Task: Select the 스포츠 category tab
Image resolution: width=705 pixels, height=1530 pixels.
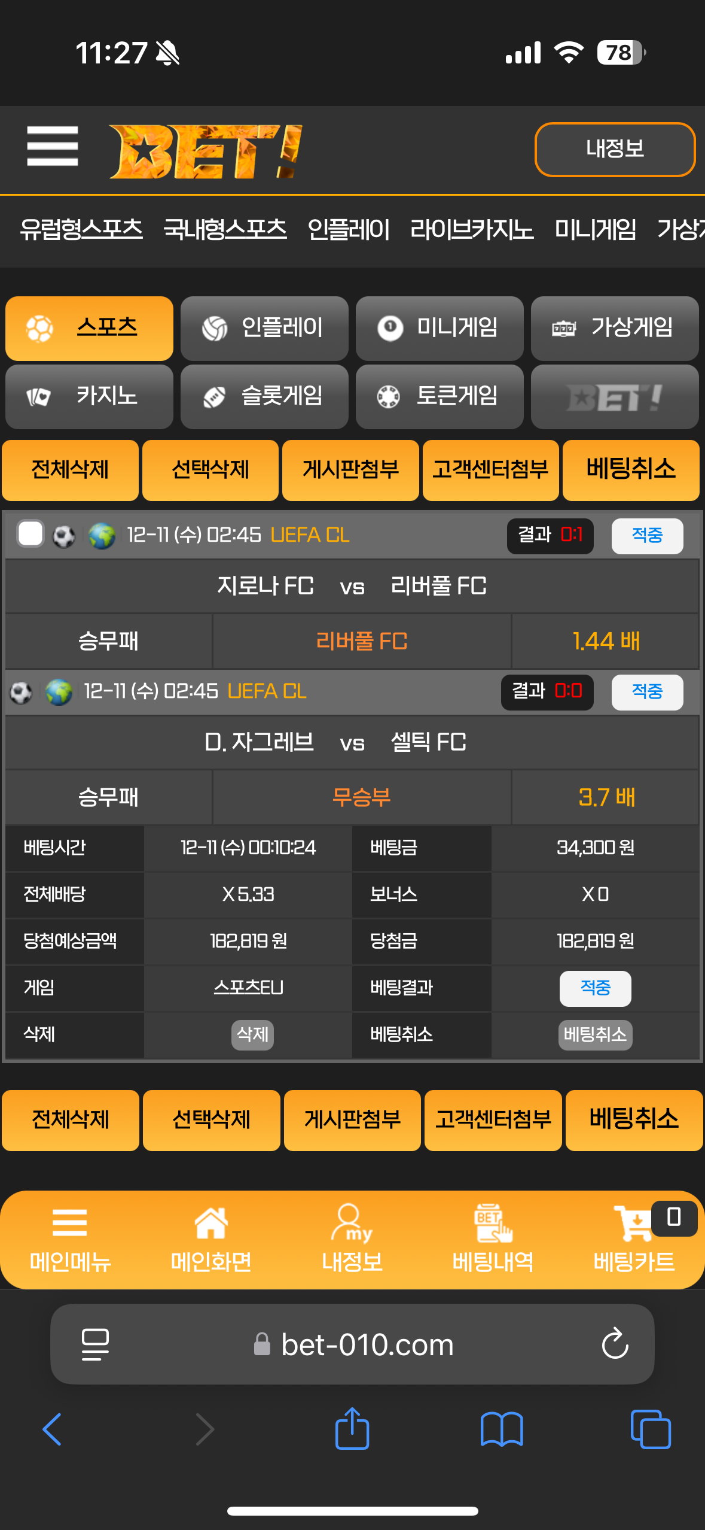Action: tap(89, 328)
